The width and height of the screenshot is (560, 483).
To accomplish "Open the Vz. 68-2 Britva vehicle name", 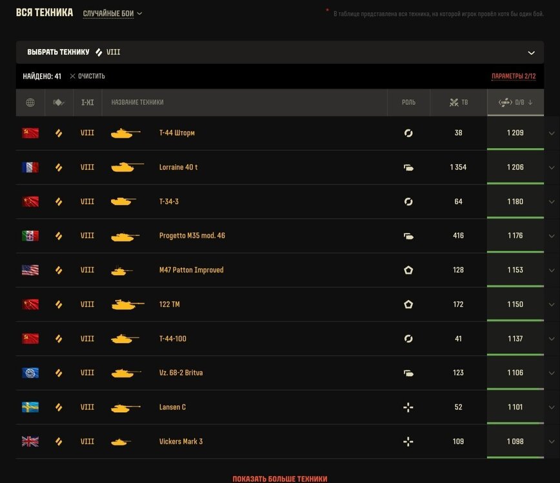I will (x=181, y=373).
